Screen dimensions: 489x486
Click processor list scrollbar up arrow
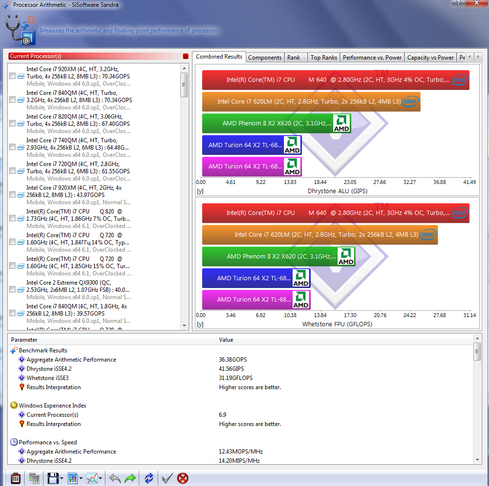[184, 68]
